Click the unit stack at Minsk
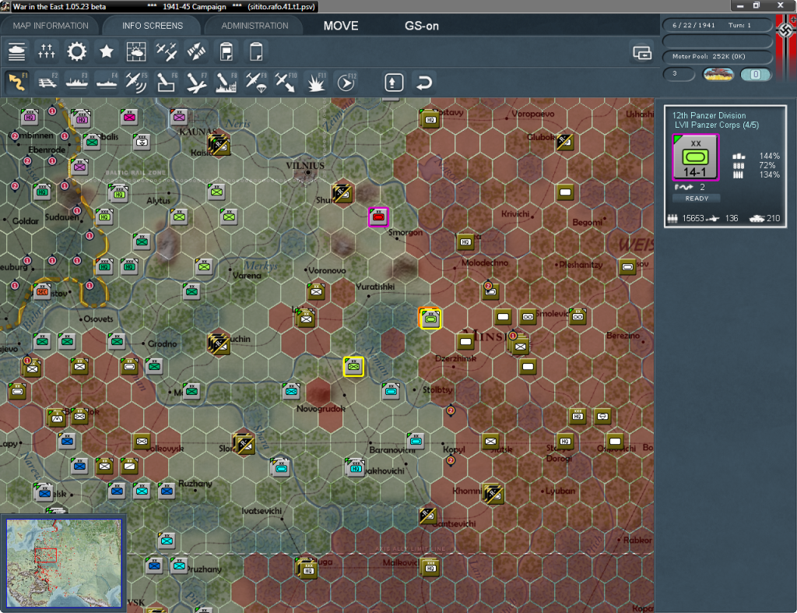Screen dimensions: 797x613 [x=518, y=344]
